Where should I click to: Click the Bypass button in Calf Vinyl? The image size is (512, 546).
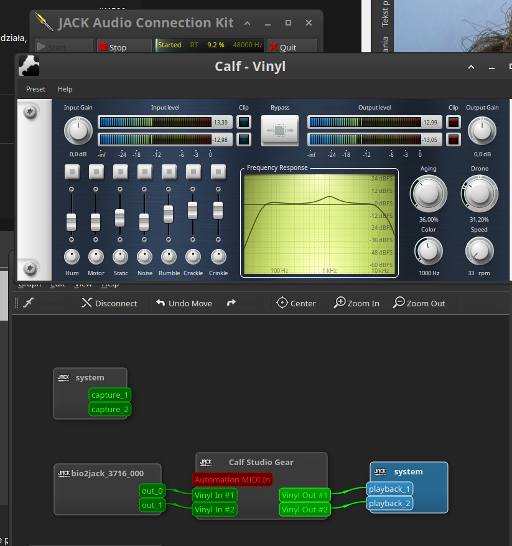[x=280, y=130]
